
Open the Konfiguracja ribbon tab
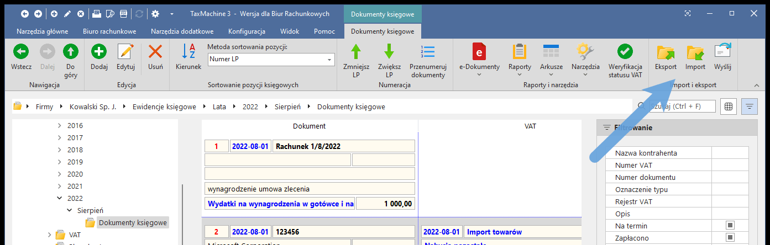click(x=247, y=31)
